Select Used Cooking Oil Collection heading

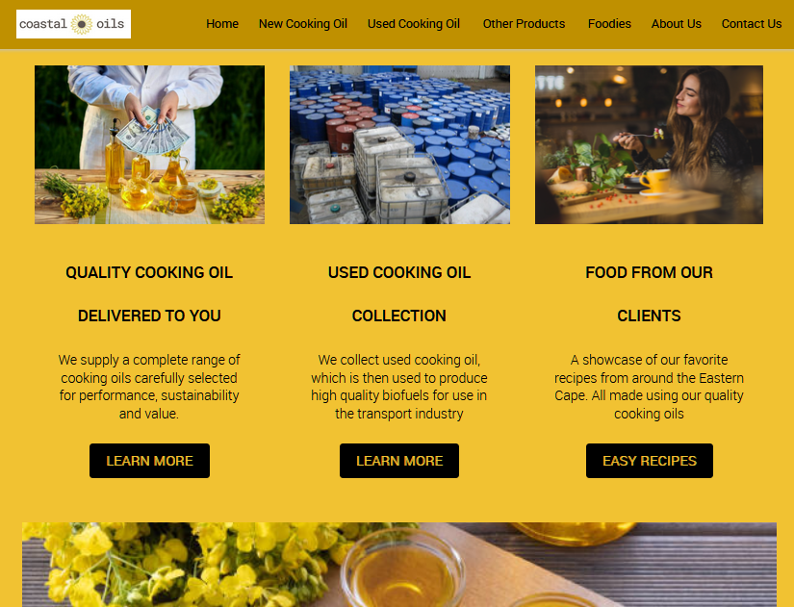point(399,294)
